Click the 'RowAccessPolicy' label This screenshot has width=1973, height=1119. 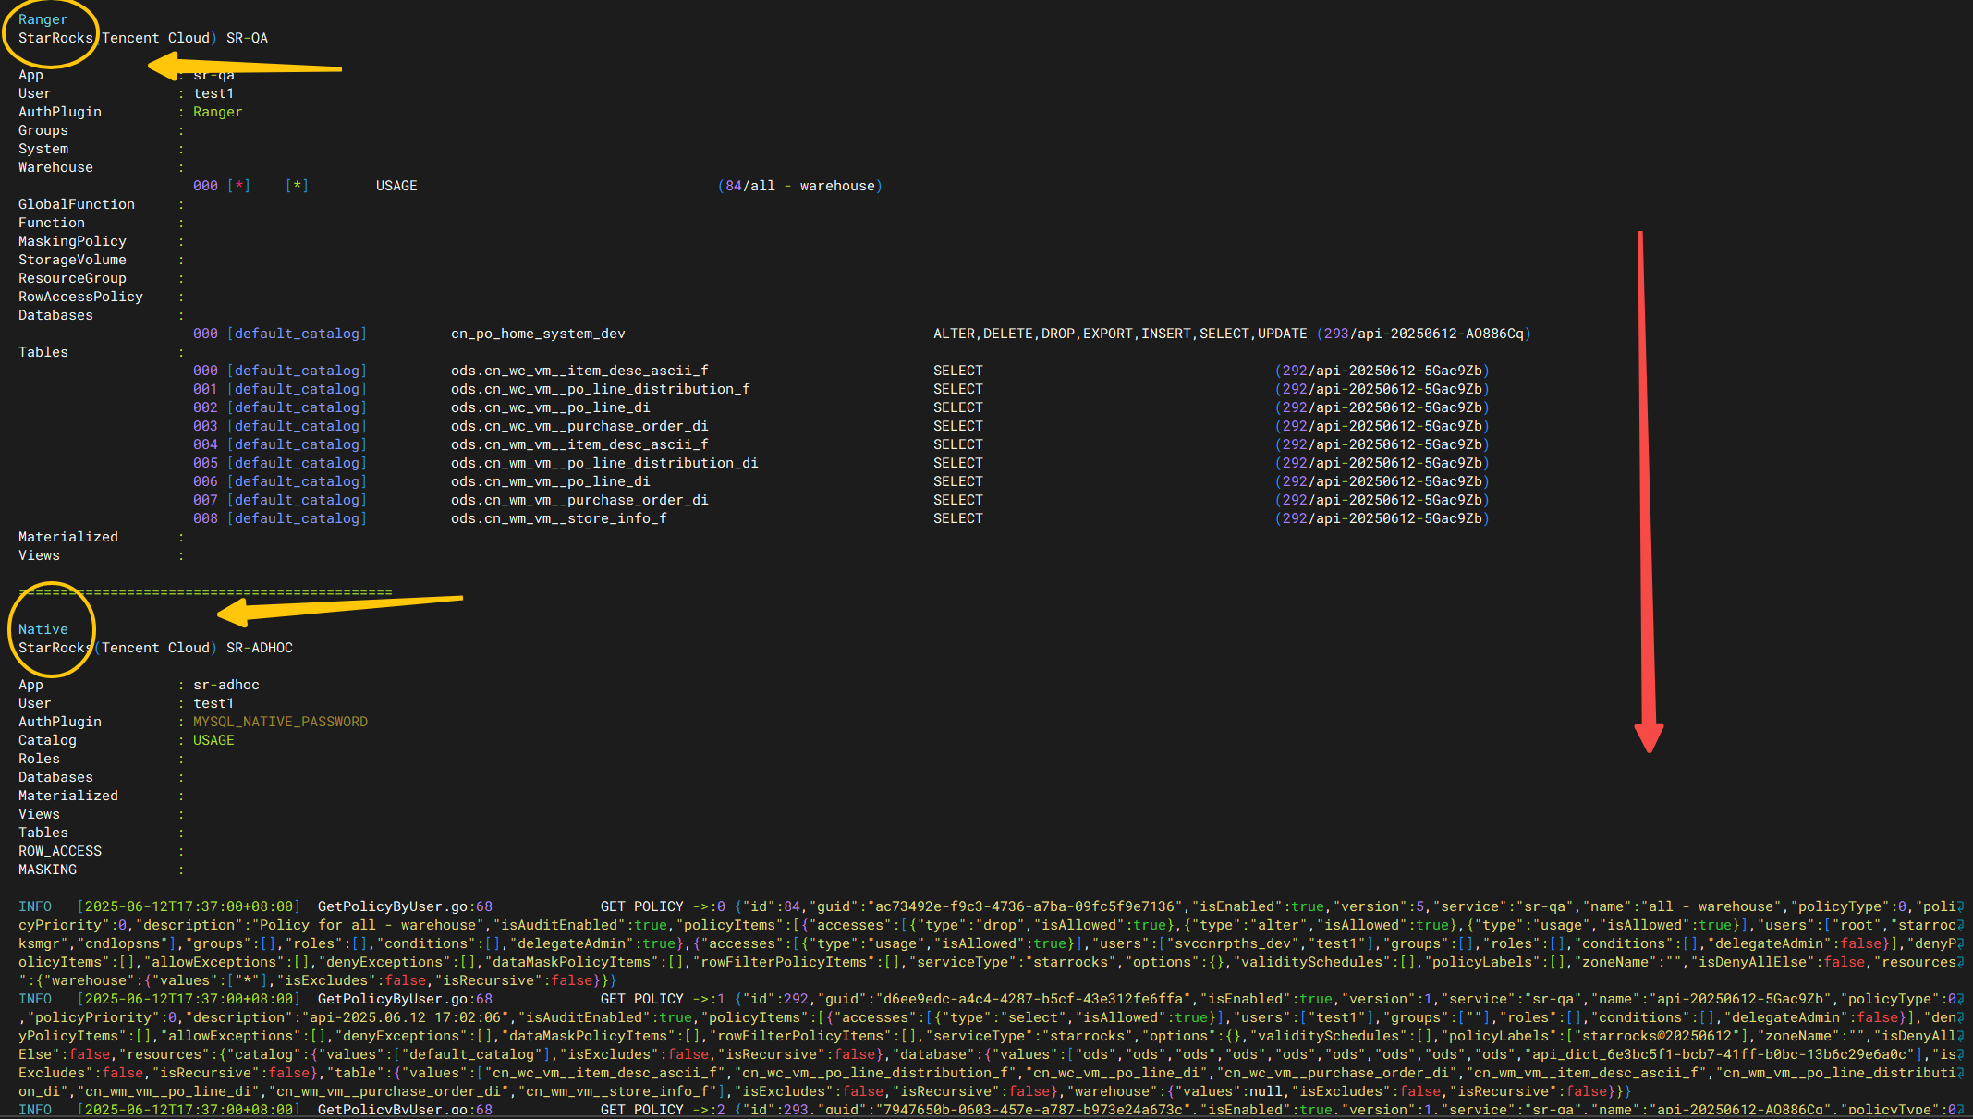click(80, 297)
